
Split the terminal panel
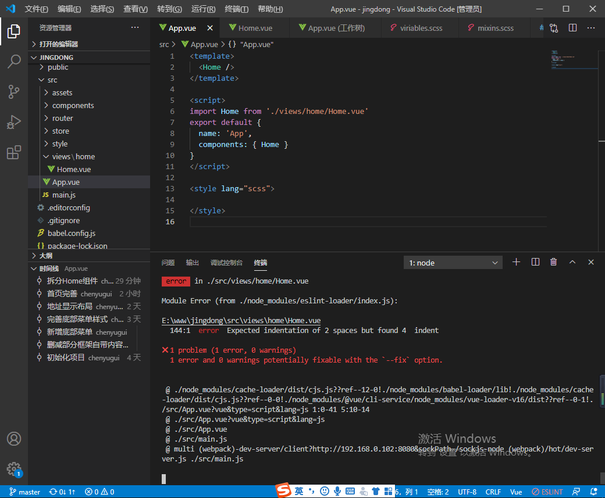[x=535, y=262]
